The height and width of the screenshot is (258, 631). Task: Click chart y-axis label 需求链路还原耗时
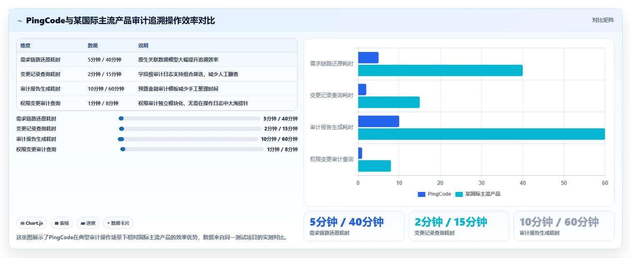click(x=332, y=64)
